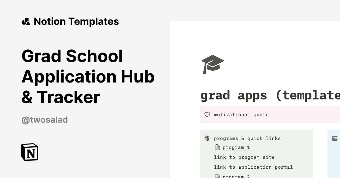
Task: Open the link to application portal
Action: click(253, 167)
